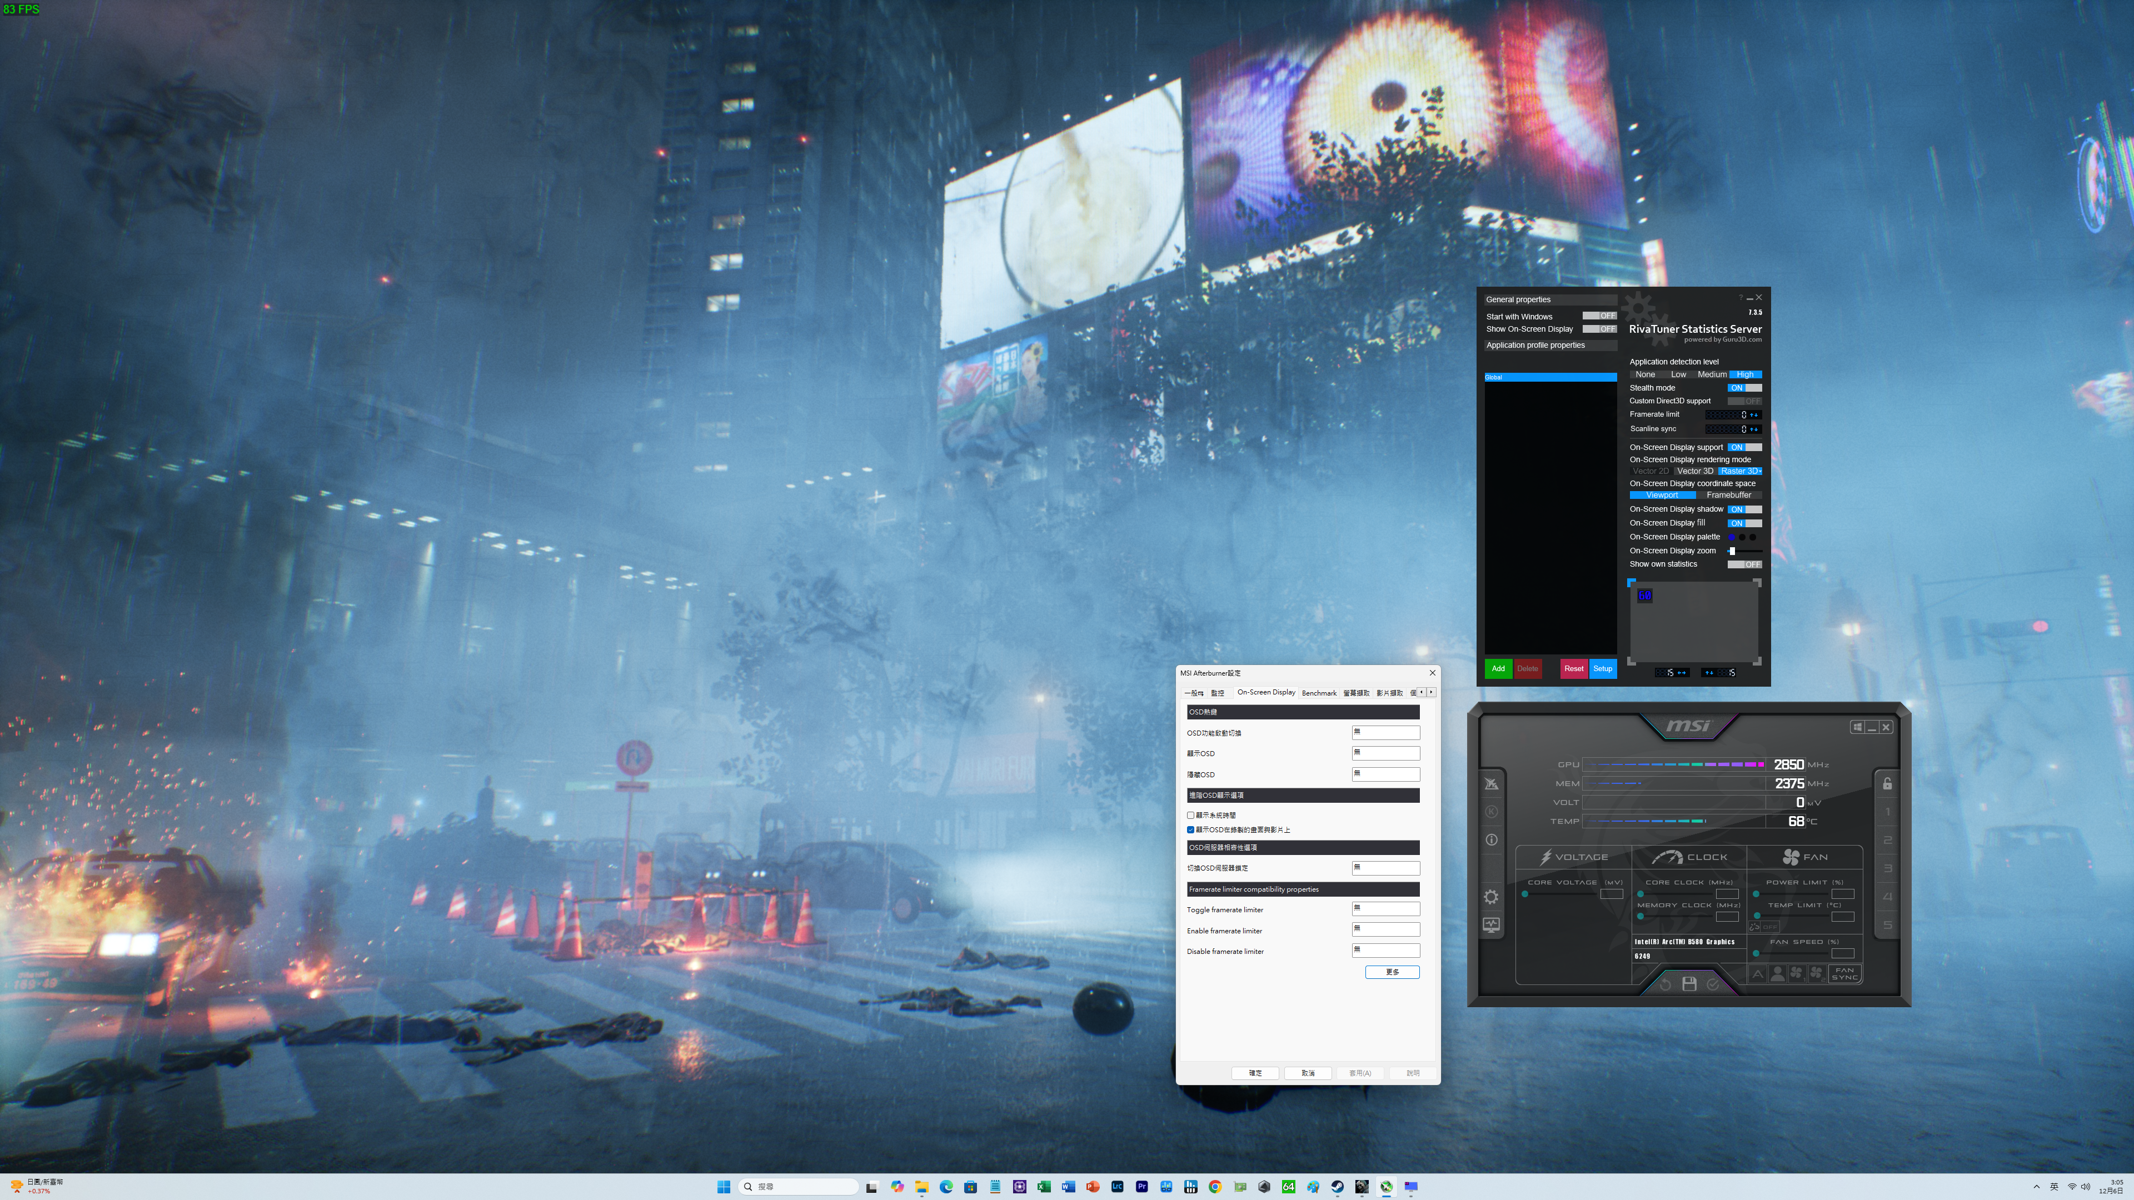The width and height of the screenshot is (2134, 1200).
Task: Switch to the 一般 tab
Action: pos(1194,693)
